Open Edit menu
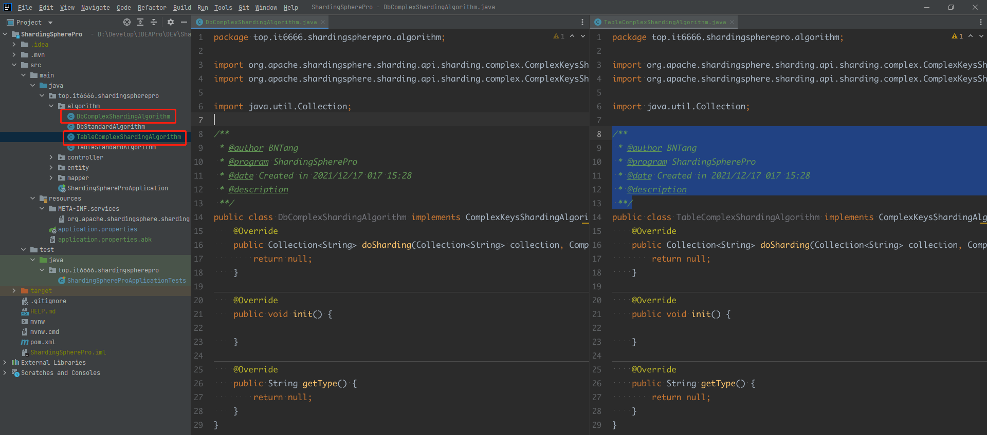The width and height of the screenshot is (987, 435). [x=46, y=7]
